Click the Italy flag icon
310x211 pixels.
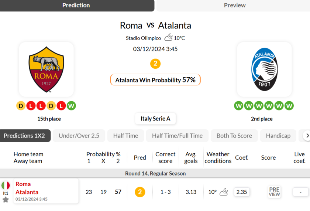click(6, 186)
